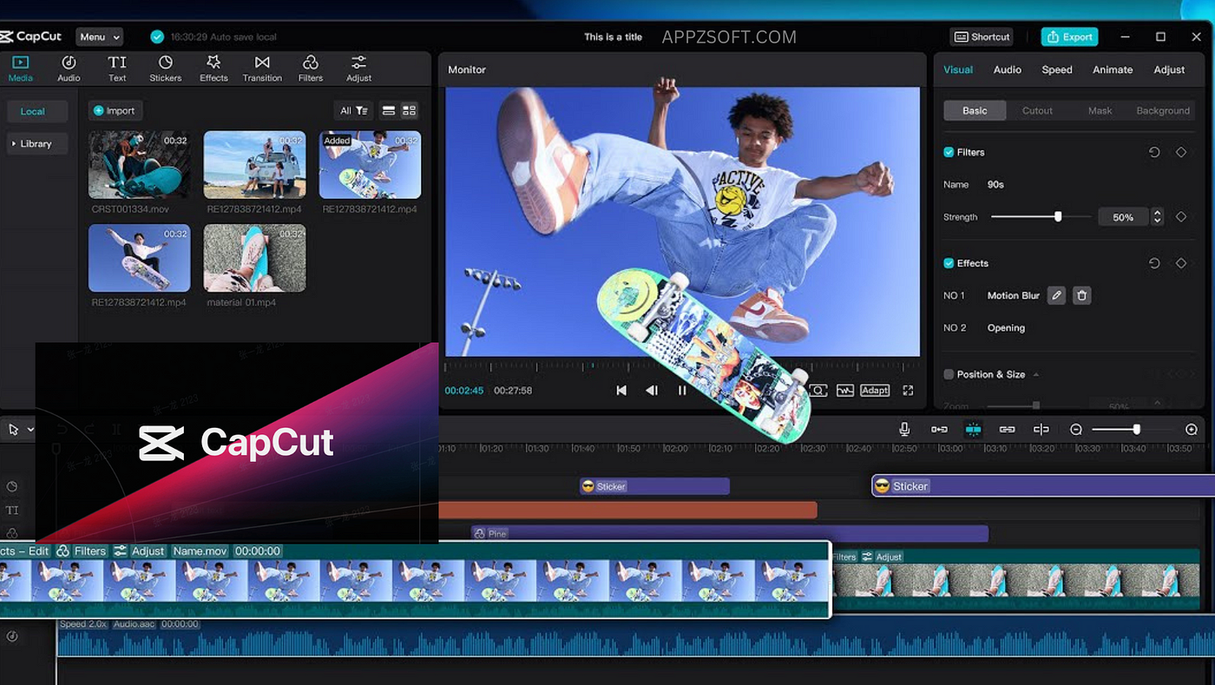Open the Stickers panel
The image size is (1215, 685).
click(165, 68)
